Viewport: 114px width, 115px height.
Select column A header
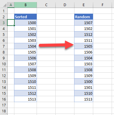point(11,5)
